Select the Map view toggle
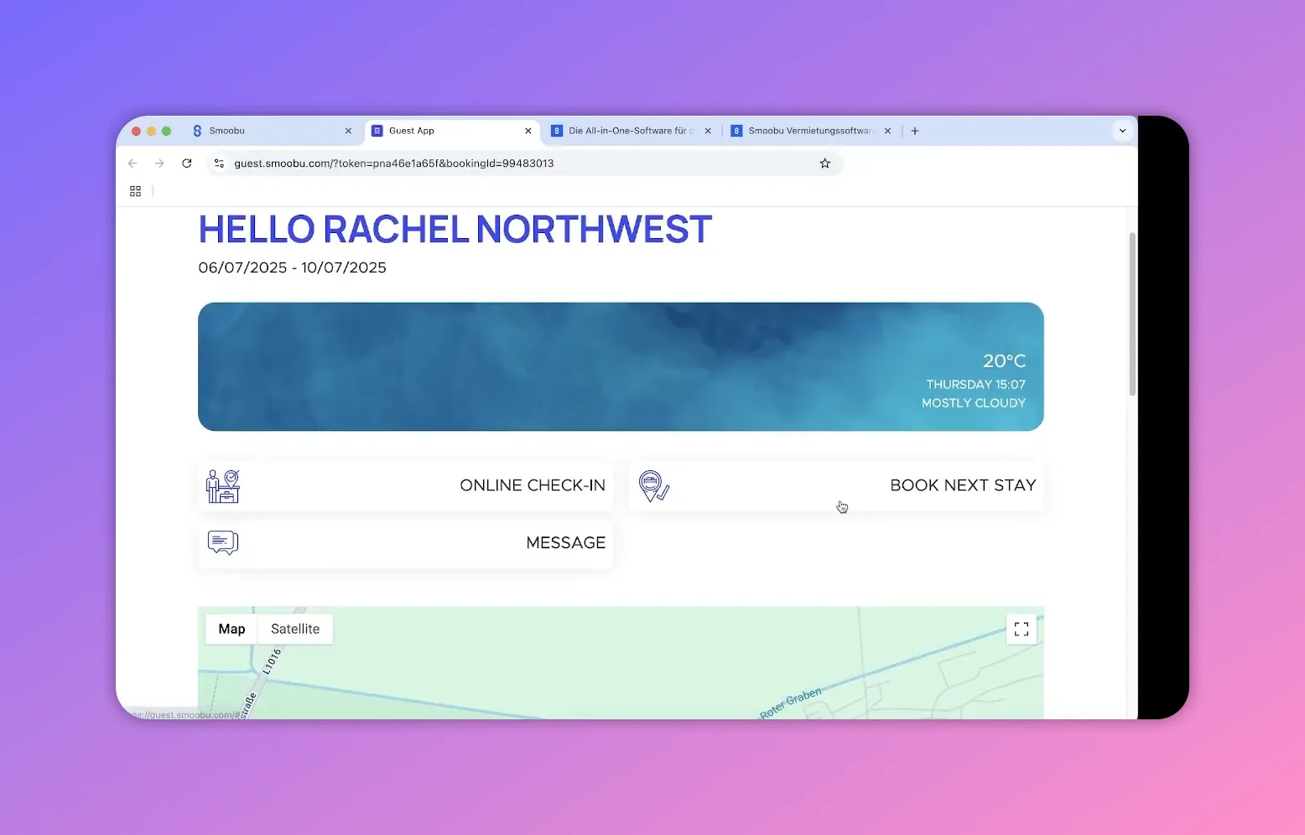Image resolution: width=1305 pixels, height=835 pixels. [231, 629]
